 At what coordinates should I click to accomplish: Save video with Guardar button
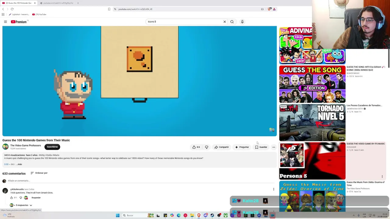coord(261,147)
